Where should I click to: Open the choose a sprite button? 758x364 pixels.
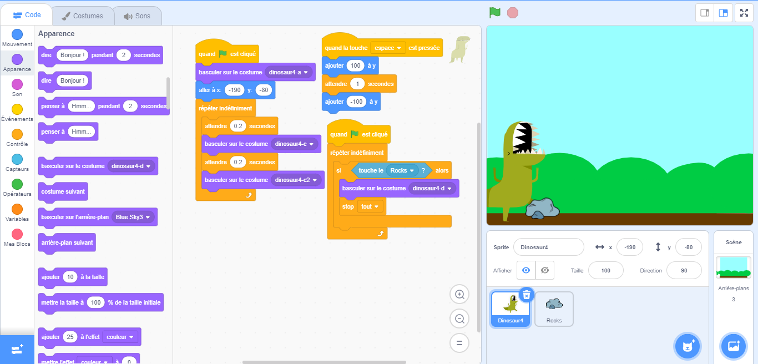(688, 346)
